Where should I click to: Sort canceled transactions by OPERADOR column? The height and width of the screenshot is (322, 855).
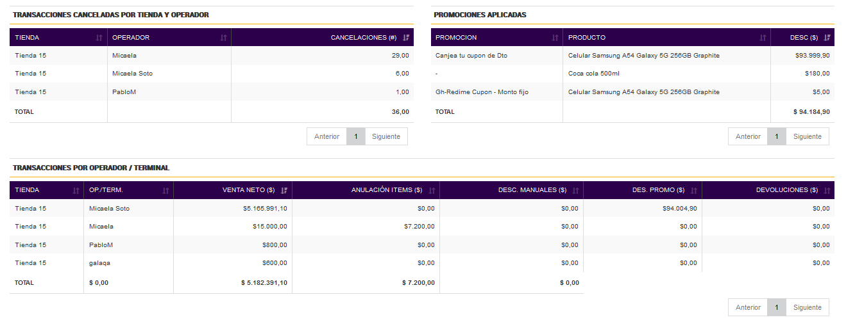coord(223,38)
